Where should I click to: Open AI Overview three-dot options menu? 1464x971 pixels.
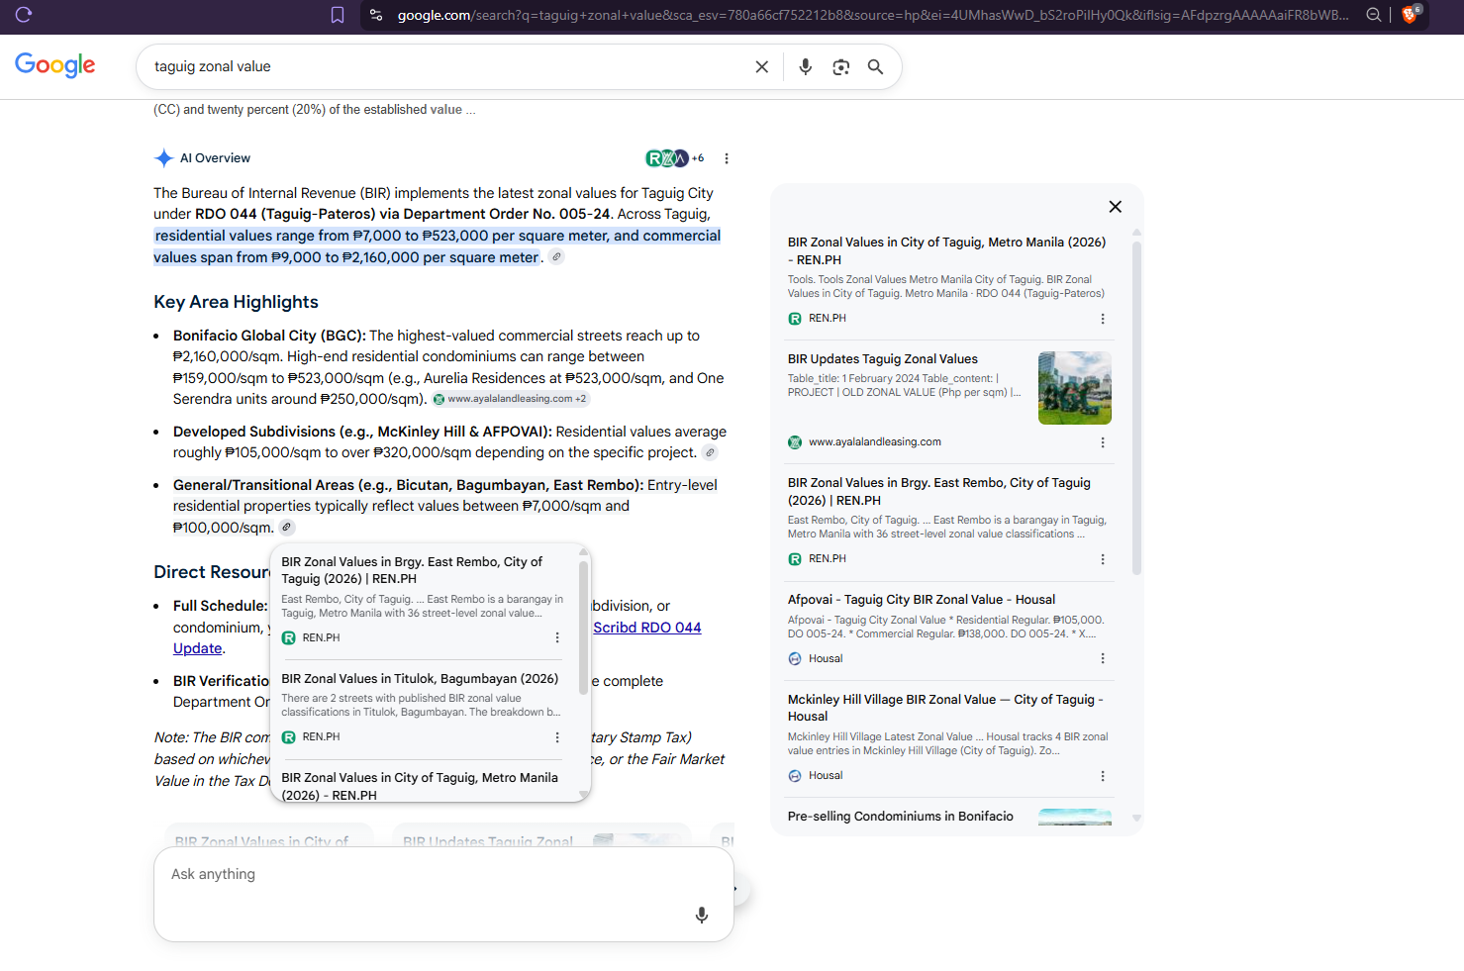[x=727, y=158]
